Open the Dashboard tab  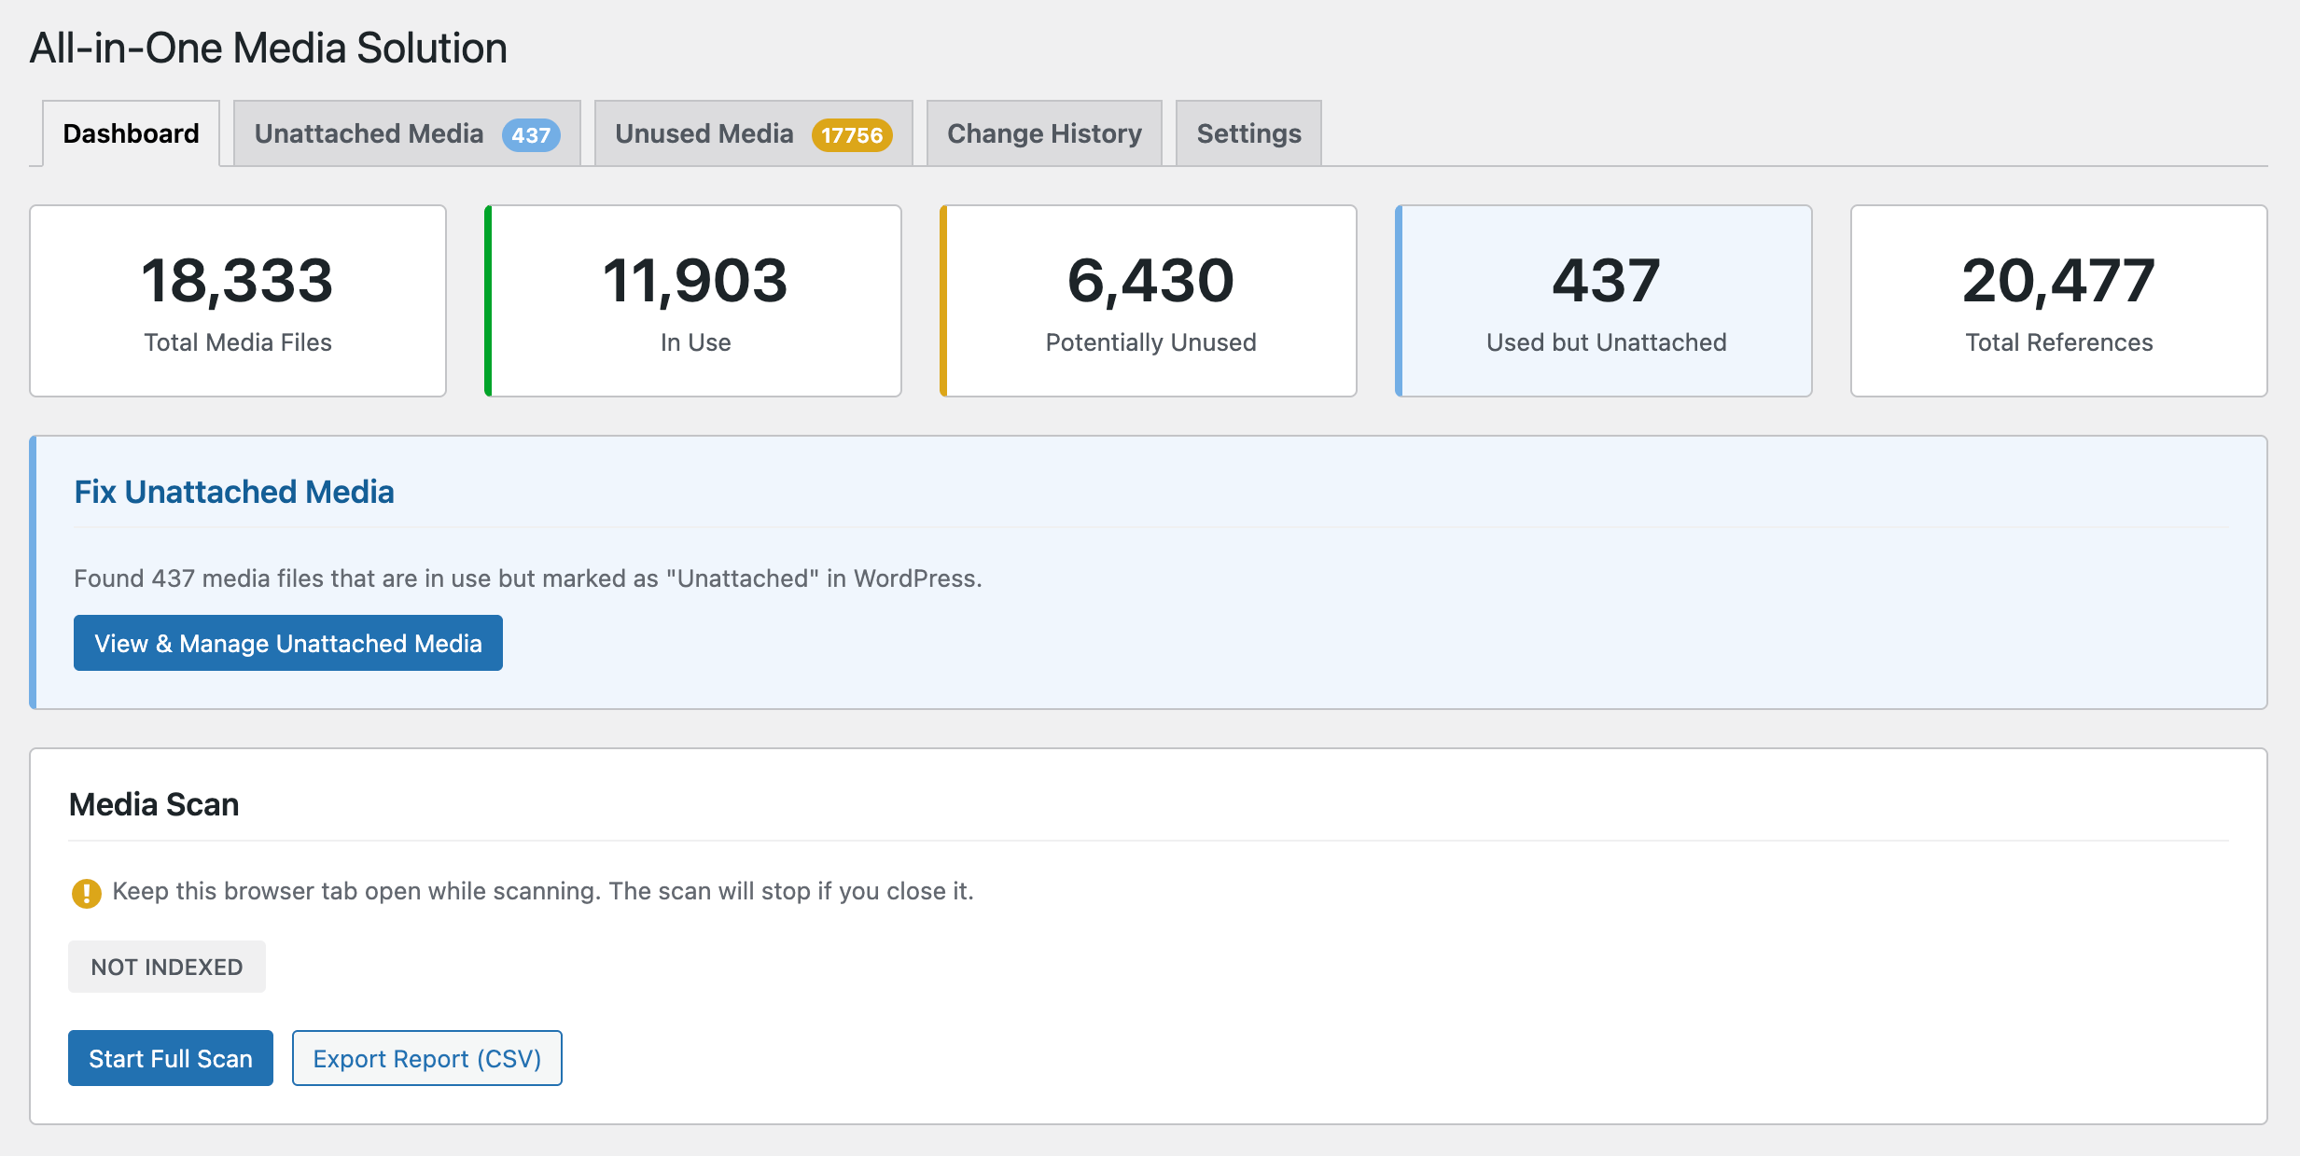(131, 133)
